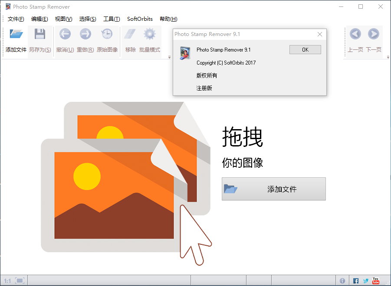Screen dimensions: 391x286
Task: Click the 下一页 label
Action: [x=374, y=49]
